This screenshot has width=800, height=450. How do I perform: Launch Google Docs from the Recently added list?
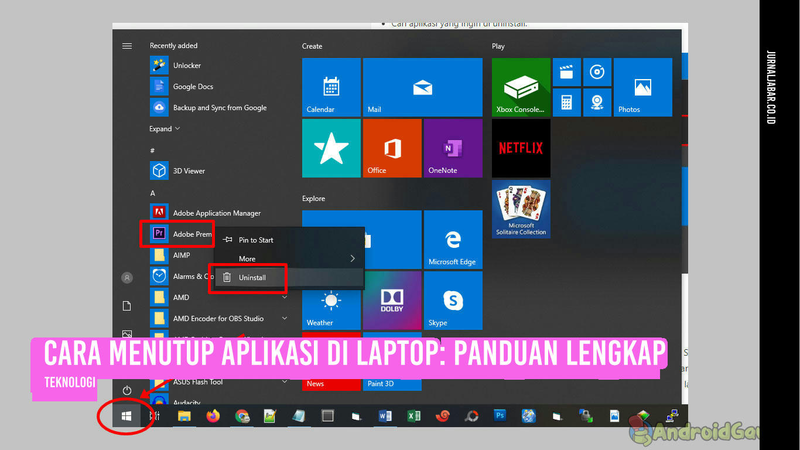tap(182, 87)
